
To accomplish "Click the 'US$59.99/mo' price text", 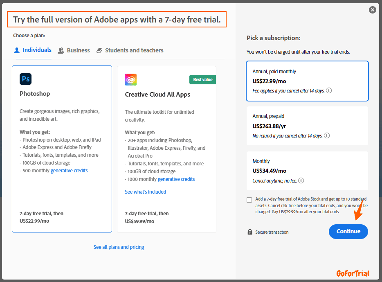I will pyautogui.click(x=139, y=221).
